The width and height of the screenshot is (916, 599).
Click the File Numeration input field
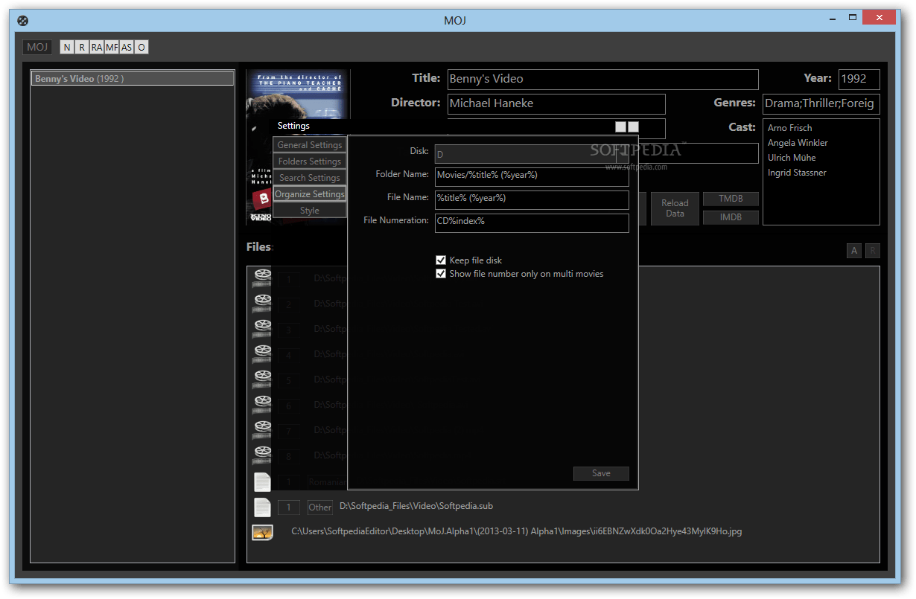point(532,223)
